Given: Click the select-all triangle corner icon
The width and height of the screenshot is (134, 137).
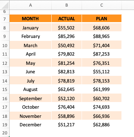Looking at the screenshot, I should pos(5,5).
